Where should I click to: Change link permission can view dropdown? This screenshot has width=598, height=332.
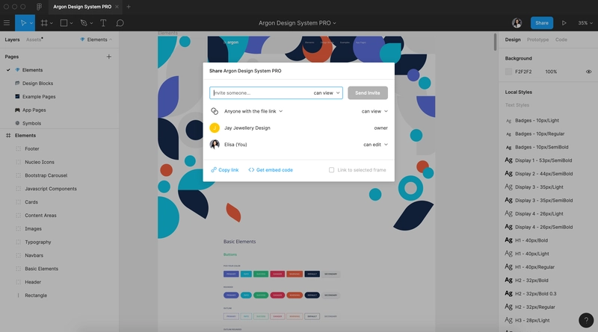coord(374,111)
